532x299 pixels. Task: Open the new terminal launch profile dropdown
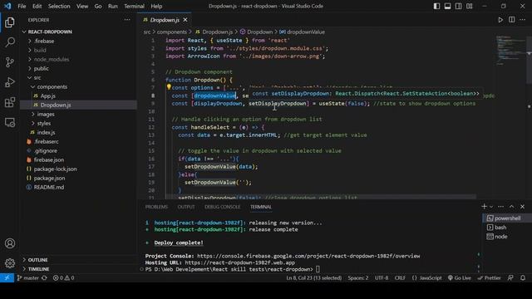[491, 207]
